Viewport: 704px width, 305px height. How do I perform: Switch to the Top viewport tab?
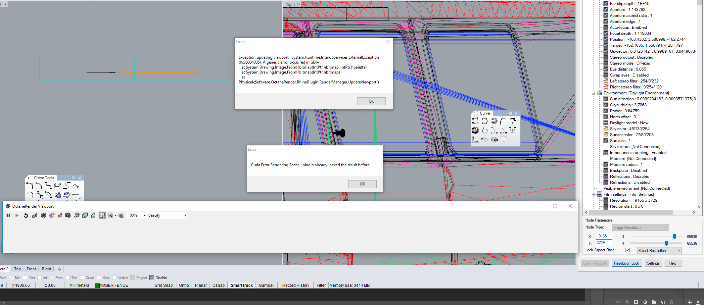(18, 269)
